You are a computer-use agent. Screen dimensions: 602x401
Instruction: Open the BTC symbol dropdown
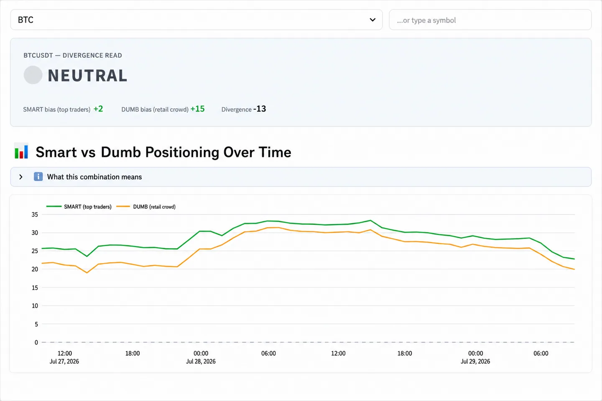tap(196, 20)
